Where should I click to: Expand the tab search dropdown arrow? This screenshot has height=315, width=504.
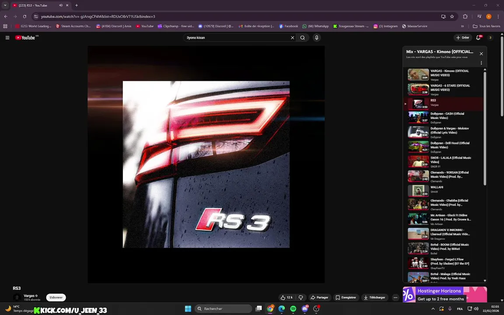tap(5, 5)
